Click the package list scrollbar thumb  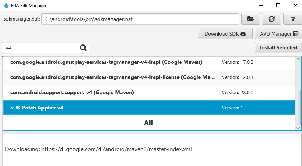click(298, 106)
